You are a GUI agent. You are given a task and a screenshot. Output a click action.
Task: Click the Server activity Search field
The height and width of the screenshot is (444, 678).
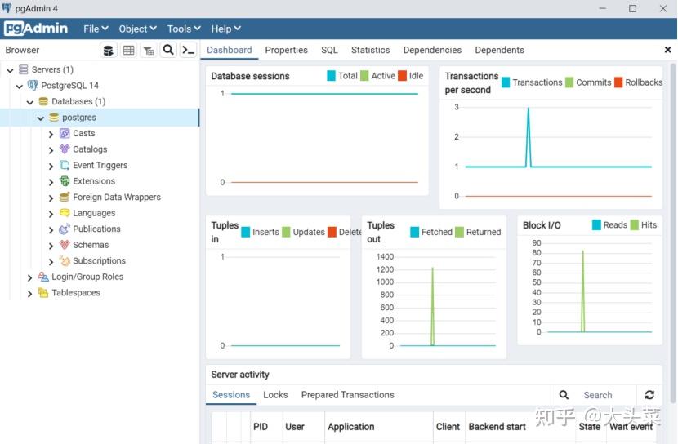pos(604,395)
